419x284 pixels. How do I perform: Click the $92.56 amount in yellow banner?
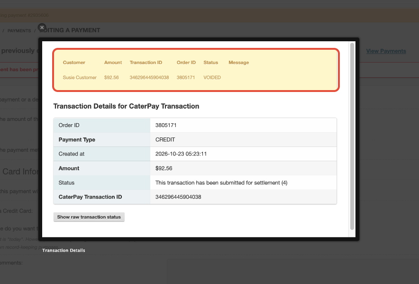pyautogui.click(x=111, y=77)
